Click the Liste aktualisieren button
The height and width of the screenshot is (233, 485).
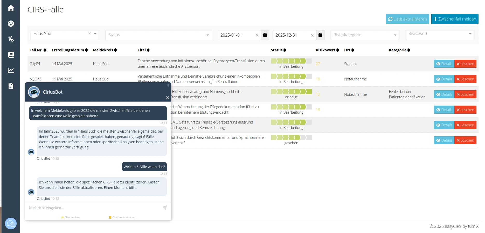tap(407, 19)
